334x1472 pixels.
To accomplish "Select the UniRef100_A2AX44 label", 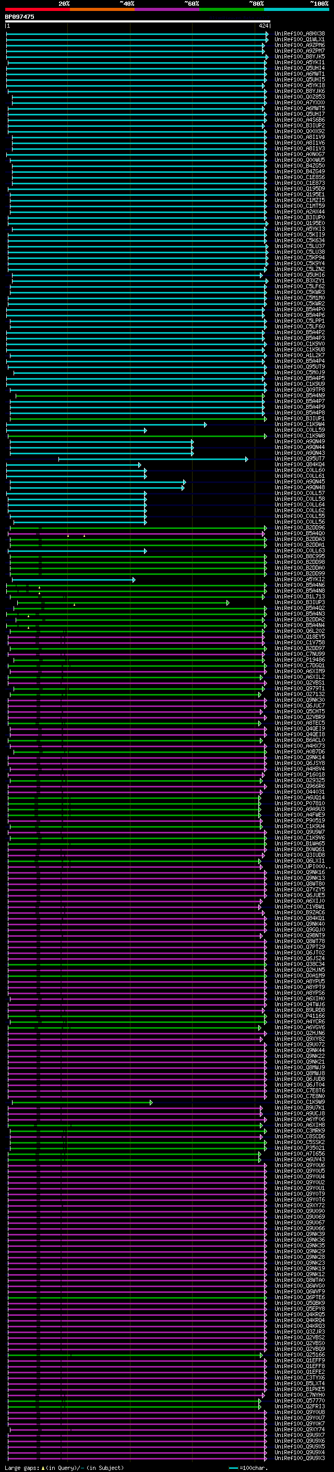I will click(x=300, y=212).
